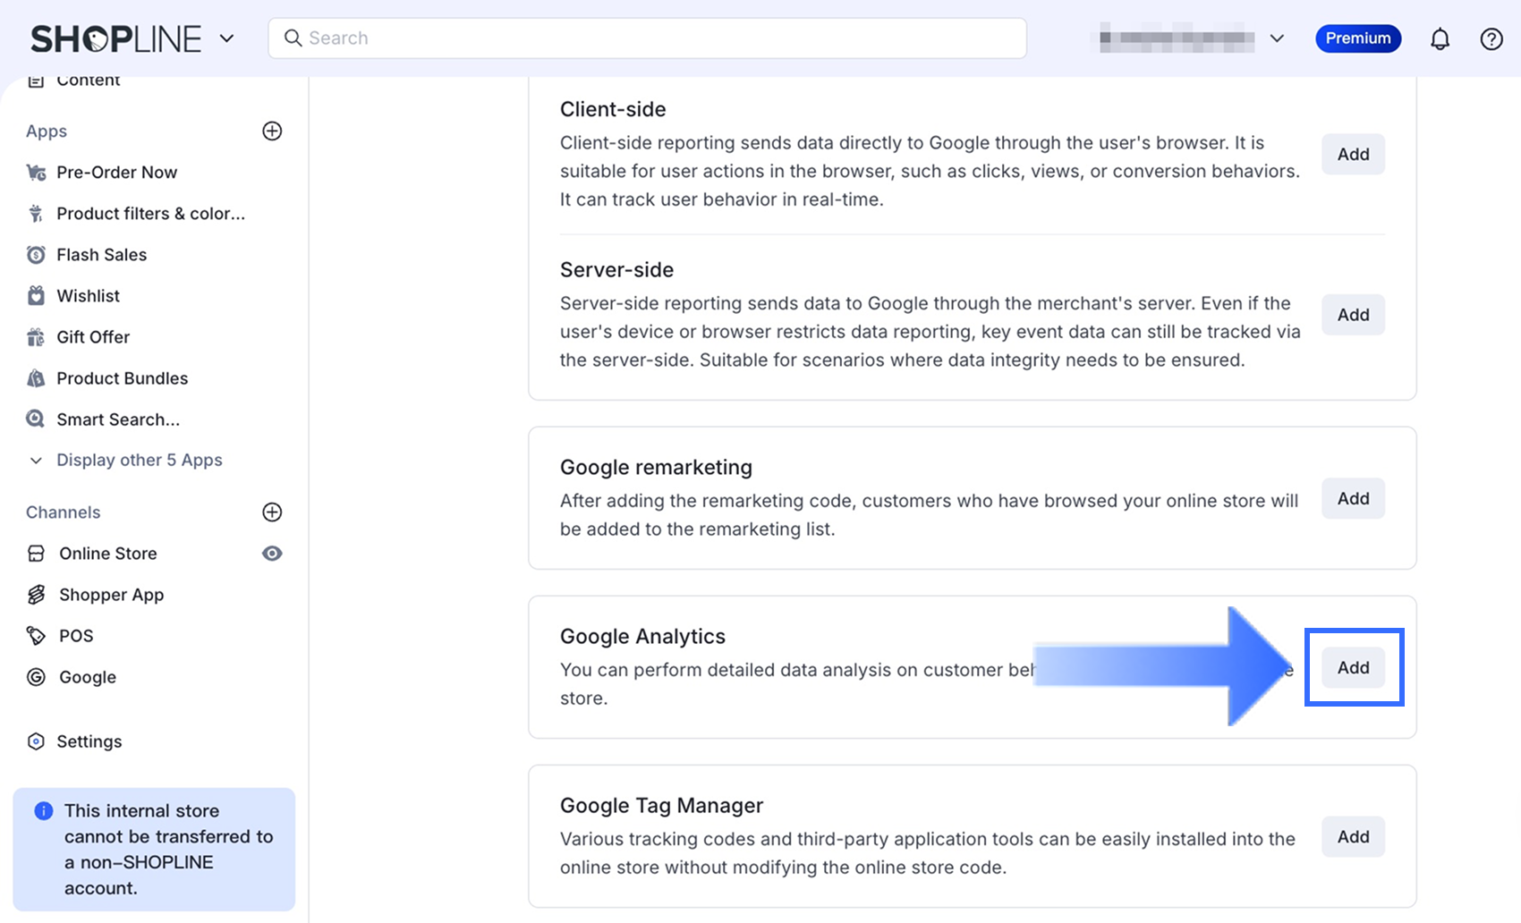Viewport: 1521px width, 923px height.
Task: Click the notification bell icon
Action: click(x=1440, y=38)
